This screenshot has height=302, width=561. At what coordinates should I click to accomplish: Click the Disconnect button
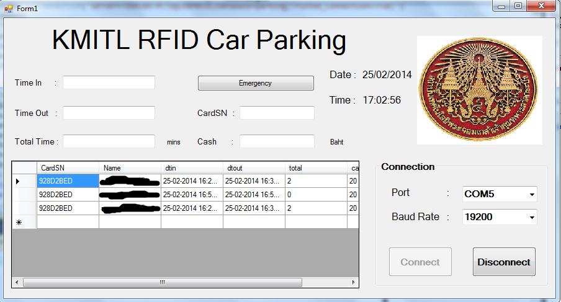[504, 262]
